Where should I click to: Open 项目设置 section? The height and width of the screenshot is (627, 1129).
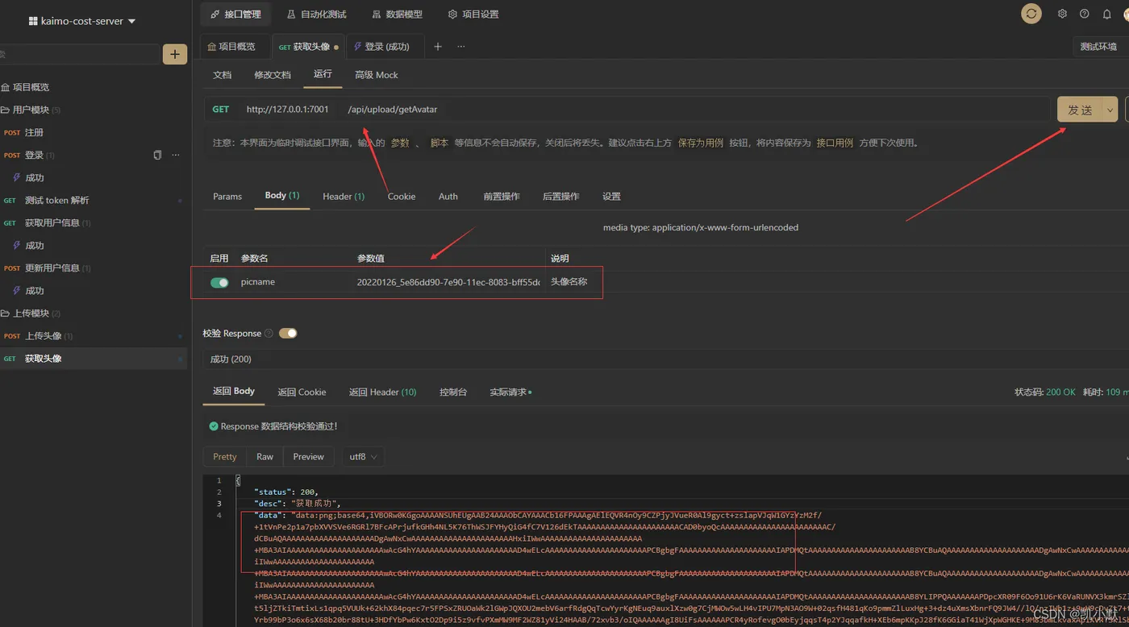click(473, 14)
